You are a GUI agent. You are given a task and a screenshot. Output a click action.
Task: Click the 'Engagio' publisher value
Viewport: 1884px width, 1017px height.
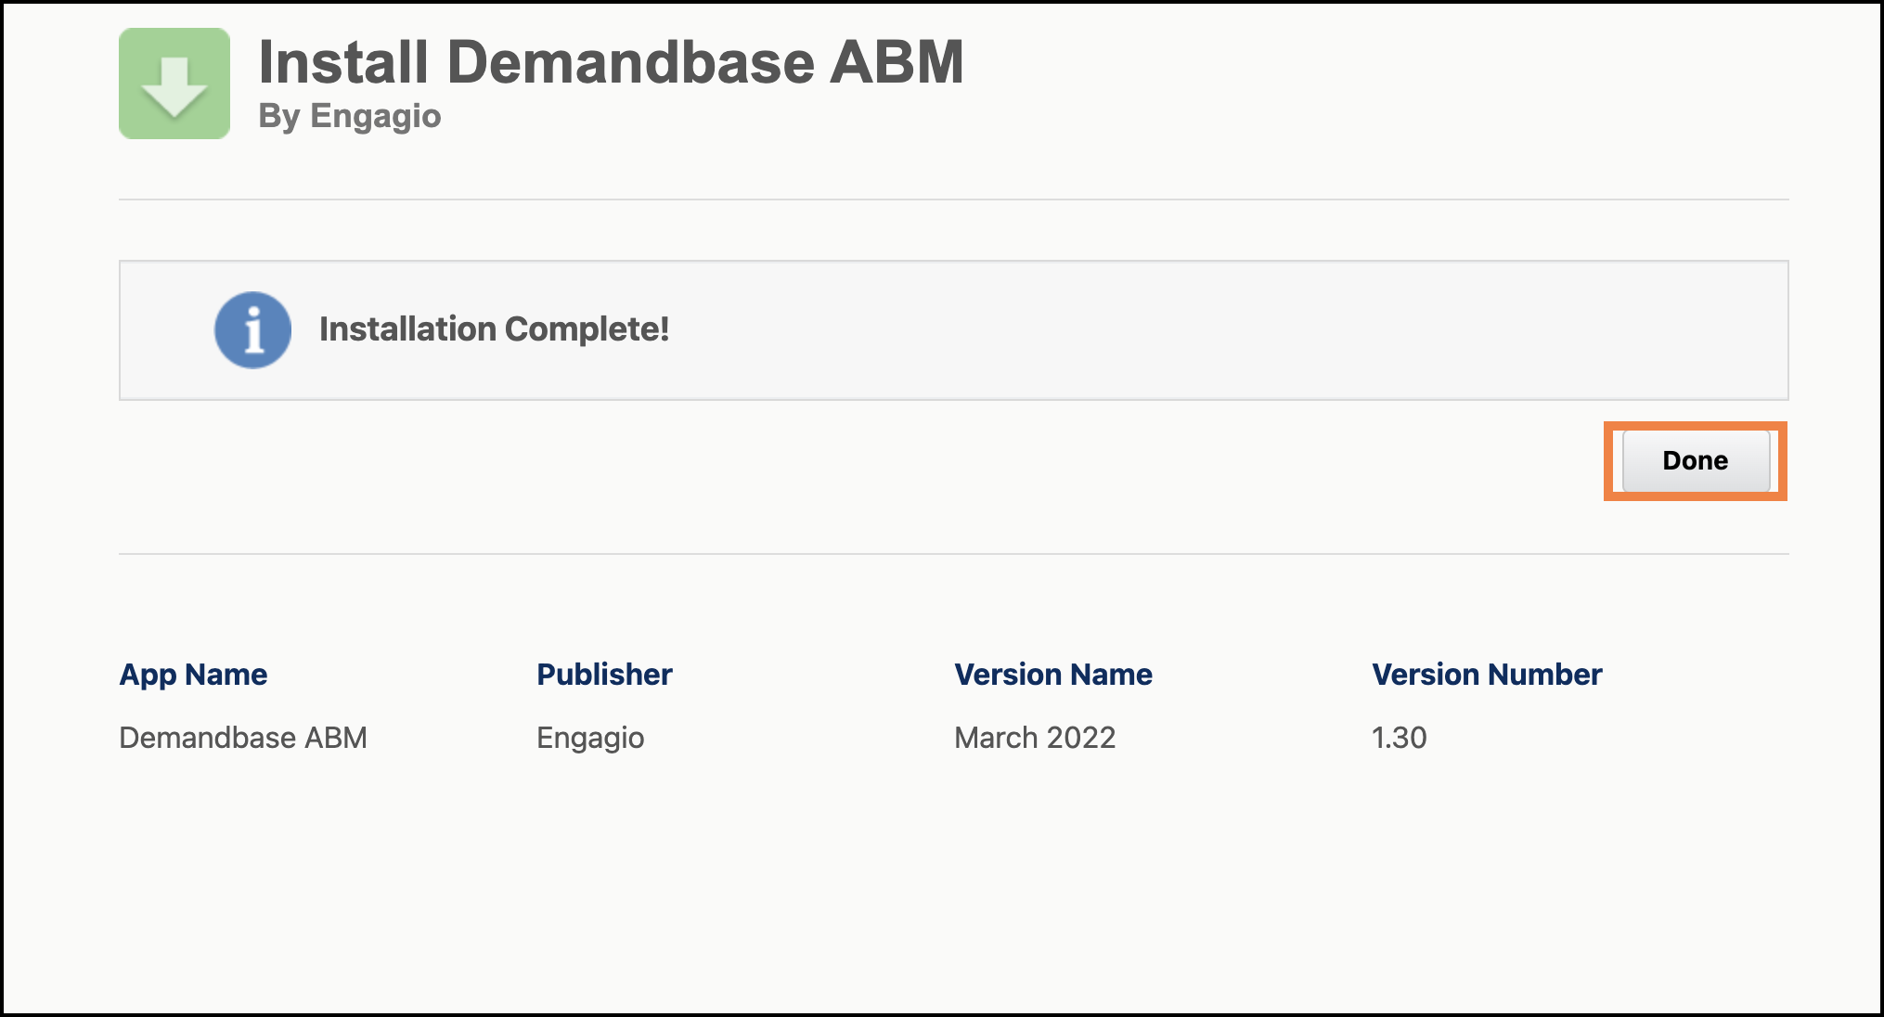[590, 739]
